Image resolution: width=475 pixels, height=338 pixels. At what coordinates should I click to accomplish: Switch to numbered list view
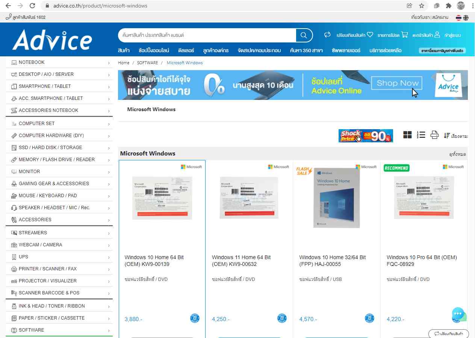point(421,135)
